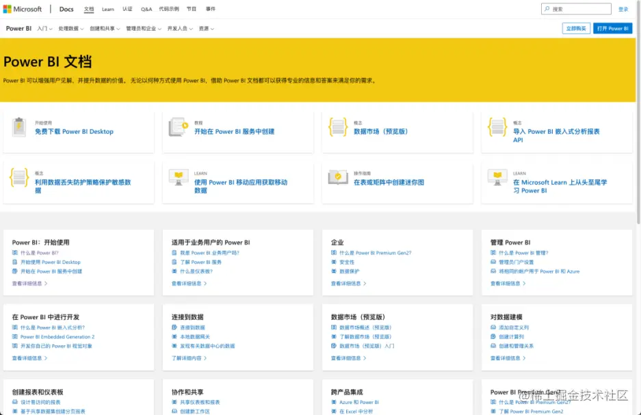Click the icon beside 管理员门户设置

click(x=493, y=262)
